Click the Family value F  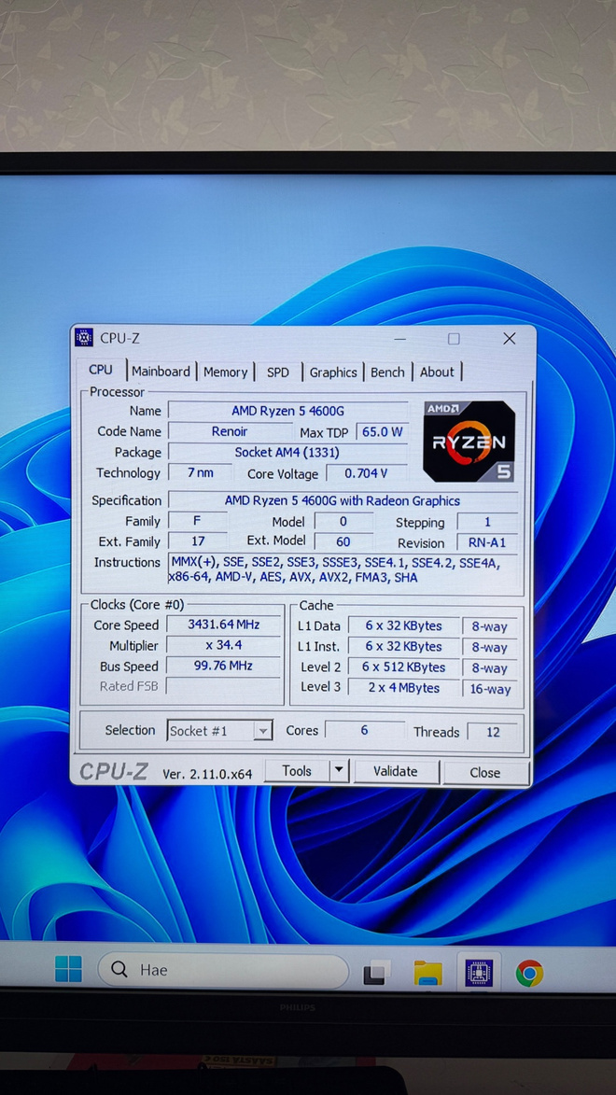click(x=198, y=520)
